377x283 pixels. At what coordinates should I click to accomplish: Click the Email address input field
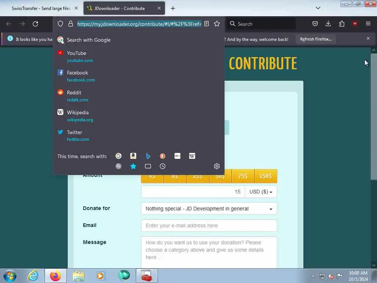(209, 226)
